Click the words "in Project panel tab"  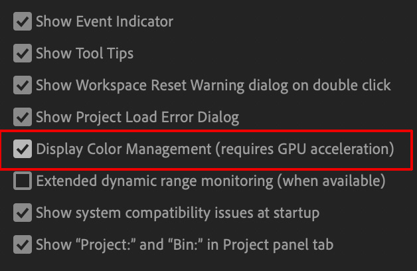coord(272,244)
